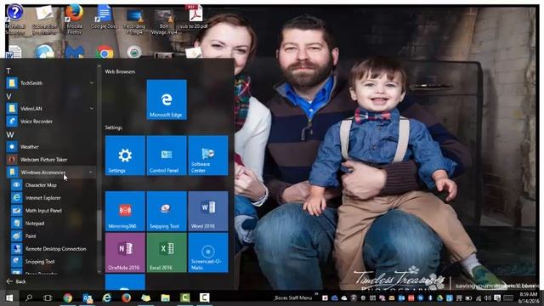Launch Chrome from the taskbar
This screenshot has height=306, width=544.
pyautogui.click(x=68, y=297)
